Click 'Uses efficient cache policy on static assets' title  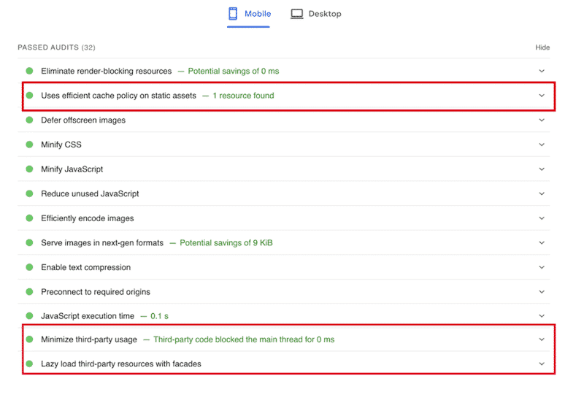pyautogui.click(x=118, y=96)
